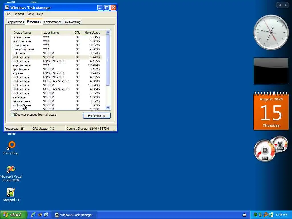This screenshot has width=292, height=219.
Task: Select svchost.exe using 4,008 K memory
Action: point(57,81)
